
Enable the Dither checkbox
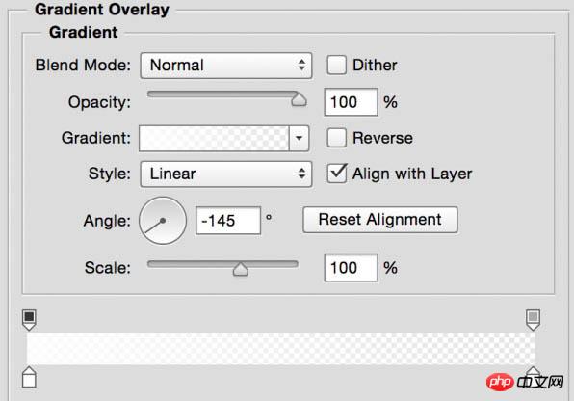click(x=336, y=65)
